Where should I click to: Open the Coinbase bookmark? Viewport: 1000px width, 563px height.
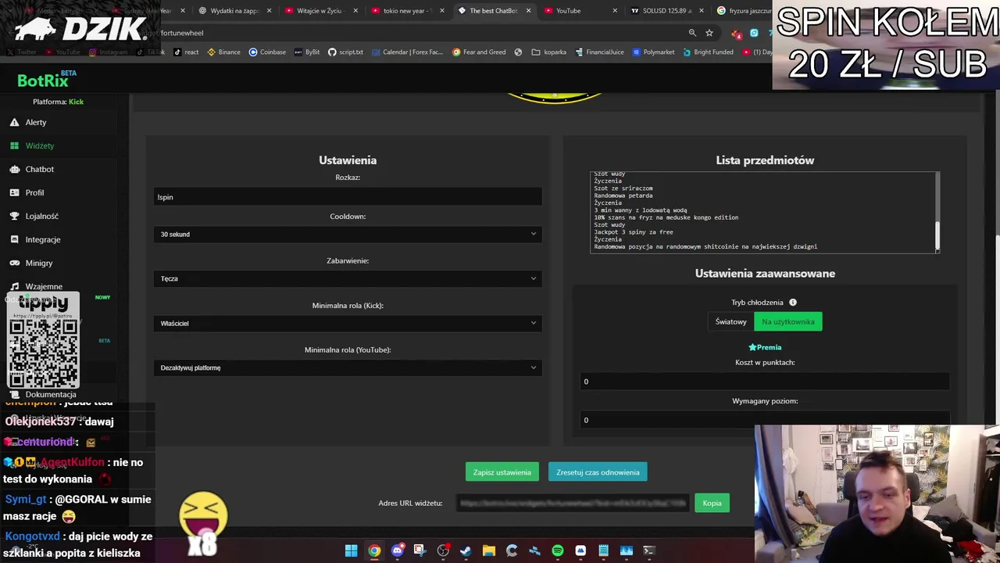click(x=267, y=52)
